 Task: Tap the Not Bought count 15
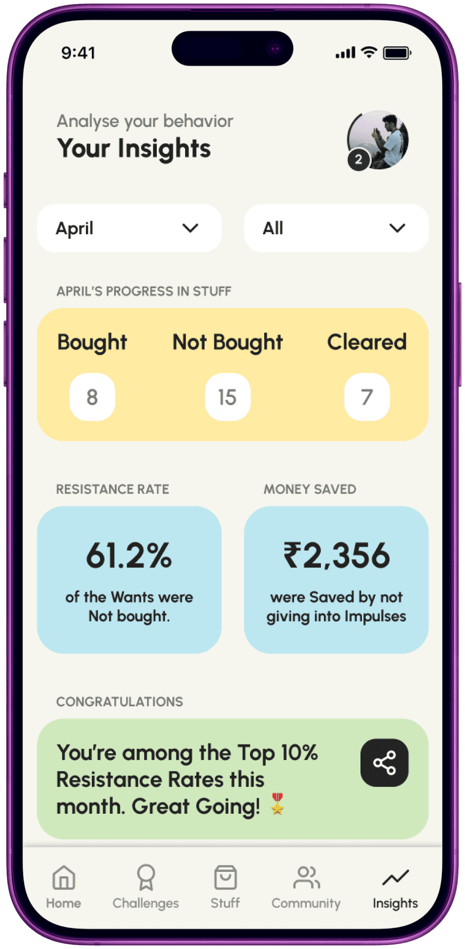[x=228, y=397]
